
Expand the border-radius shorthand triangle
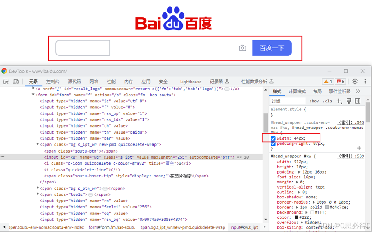tap(314, 202)
